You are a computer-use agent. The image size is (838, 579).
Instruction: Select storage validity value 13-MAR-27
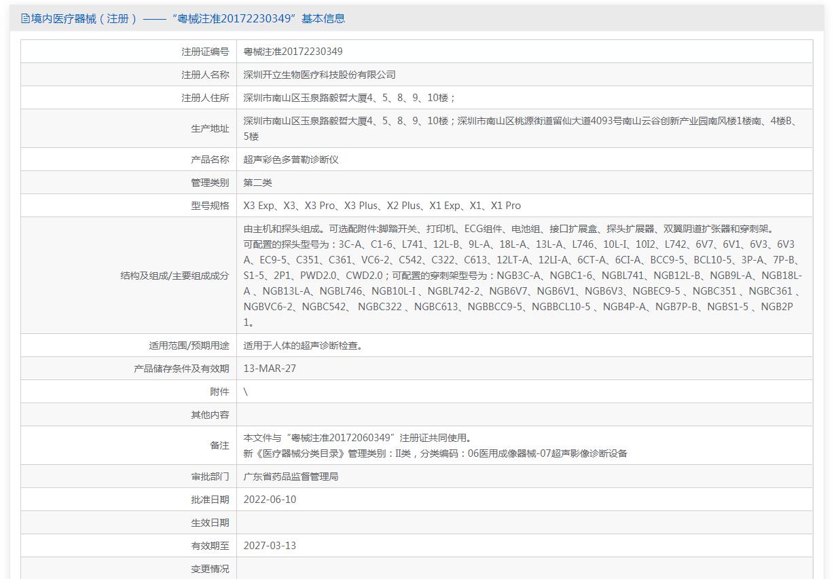pos(270,369)
